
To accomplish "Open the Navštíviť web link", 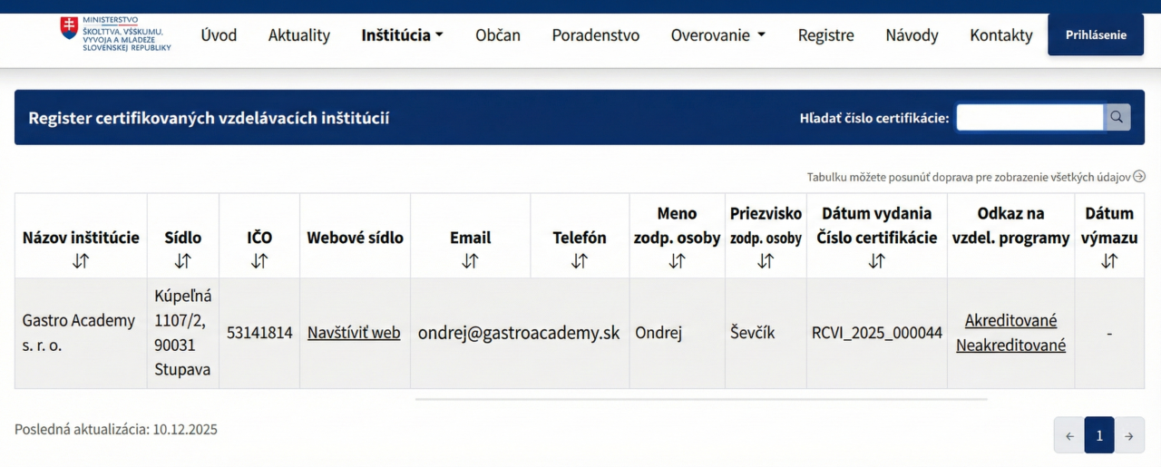I will click(354, 333).
